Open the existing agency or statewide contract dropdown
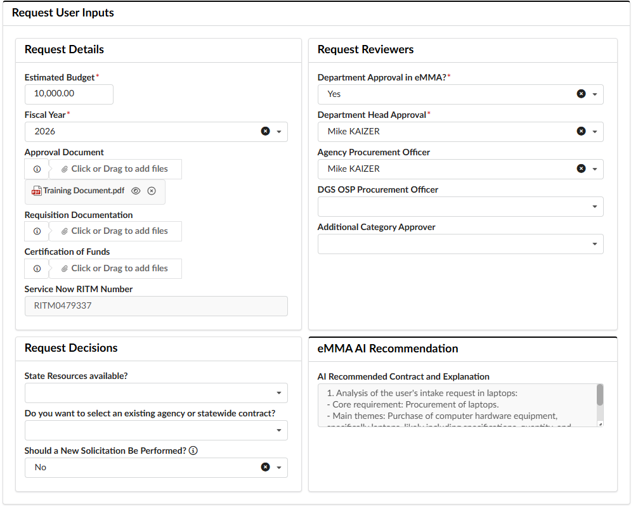This screenshot has height=507, width=638. click(x=279, y=429)
